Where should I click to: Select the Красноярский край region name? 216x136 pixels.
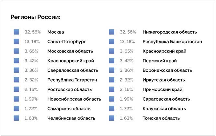[164, 51]
